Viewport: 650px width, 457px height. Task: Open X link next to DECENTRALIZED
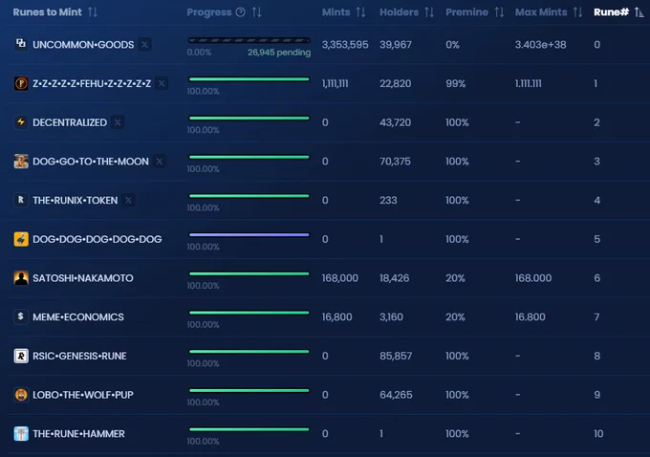pos(118,122)
